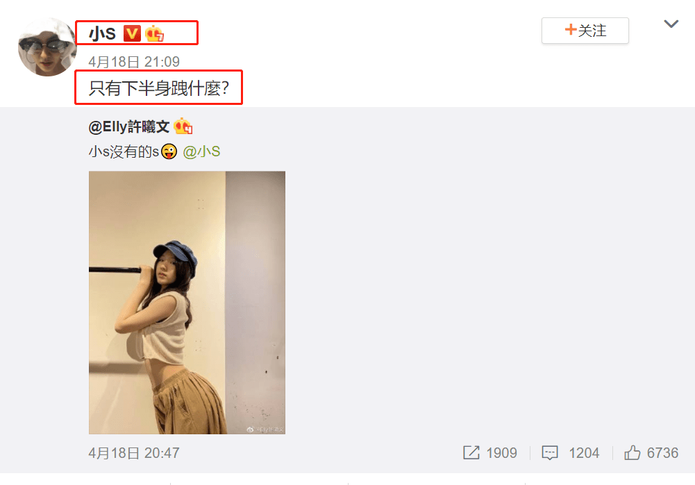The width and height of the screenshot is (695, 485).
Task: Click the crown membership badge beside 小S
Action: [154, 33]
